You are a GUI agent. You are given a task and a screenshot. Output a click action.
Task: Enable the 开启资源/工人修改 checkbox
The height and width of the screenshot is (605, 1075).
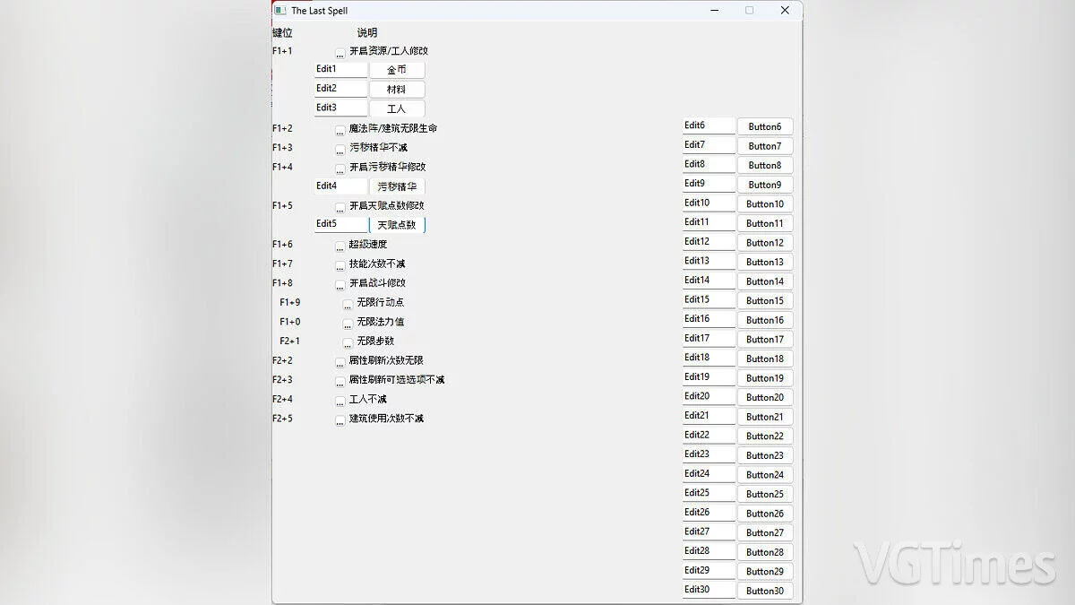(340, 53)
